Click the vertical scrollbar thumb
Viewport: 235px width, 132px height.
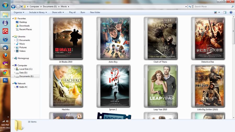click(233, 31)
